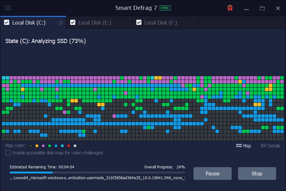Select the green map color swatch

click(x=50, y=145)
